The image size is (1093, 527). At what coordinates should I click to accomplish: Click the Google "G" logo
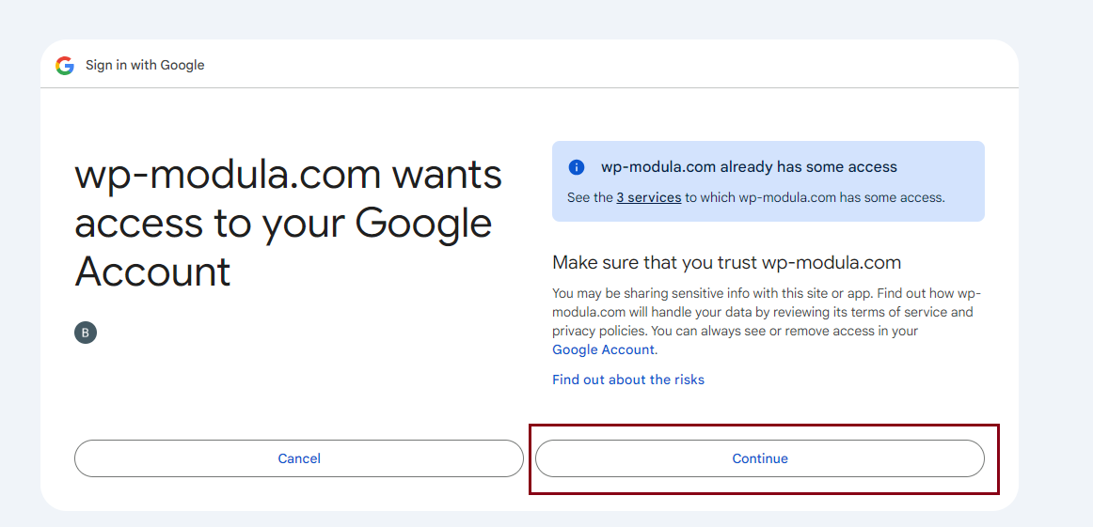tap(65, 66)
